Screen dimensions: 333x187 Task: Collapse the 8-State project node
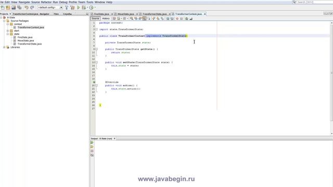coord(1,18)
